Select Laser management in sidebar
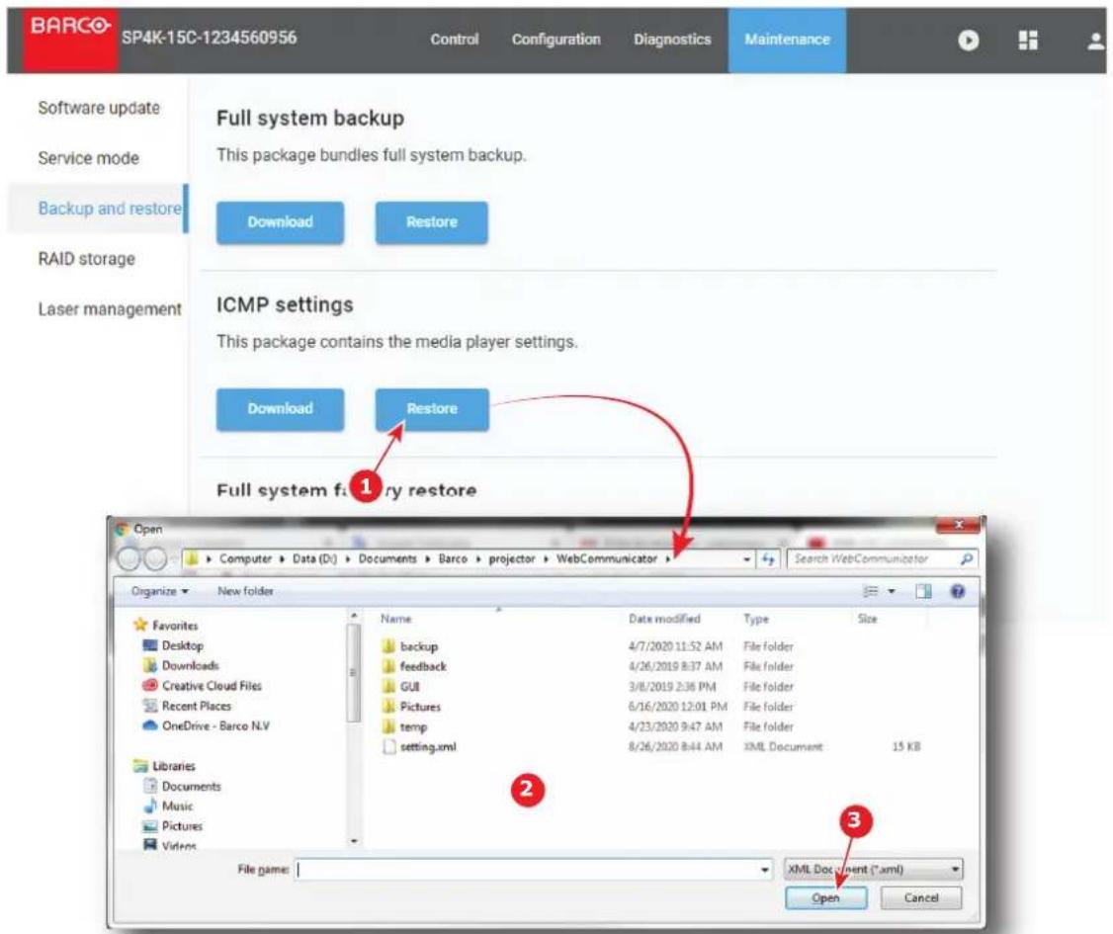The image size is (1113, 934). point(110,309)
